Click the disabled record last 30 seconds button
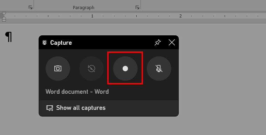Viewport: 266px width, 135px height. [x=91, y=69]
